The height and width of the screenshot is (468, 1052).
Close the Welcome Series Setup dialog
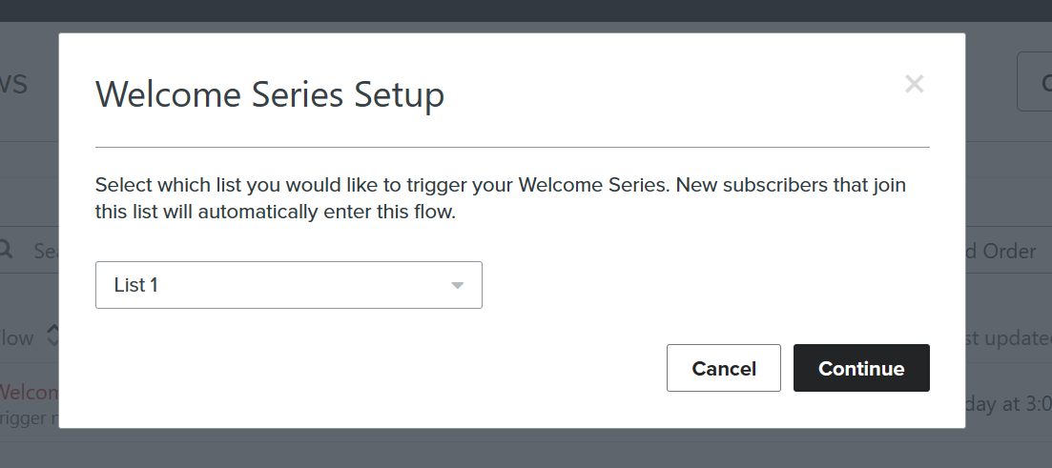click(914, 84)
